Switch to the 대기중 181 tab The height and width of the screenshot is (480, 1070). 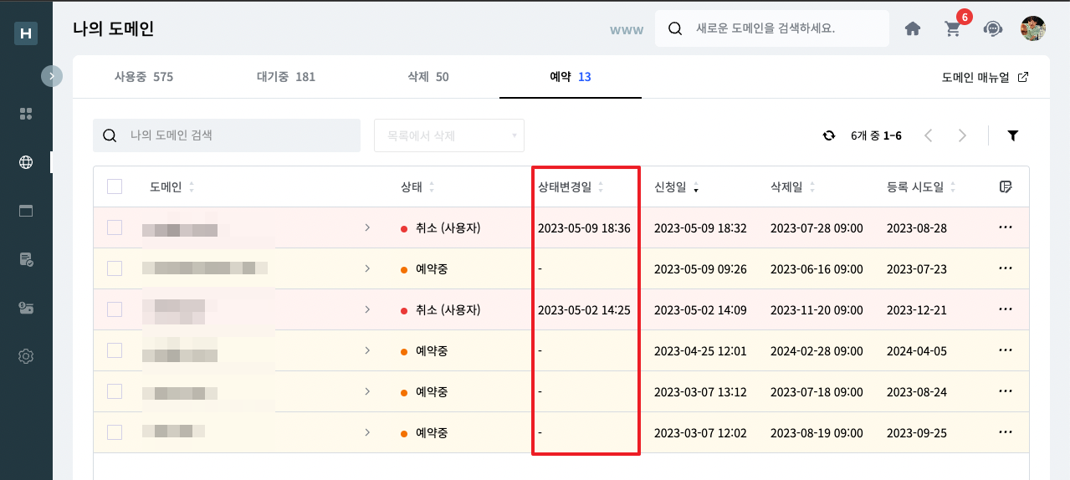point(286,77)
